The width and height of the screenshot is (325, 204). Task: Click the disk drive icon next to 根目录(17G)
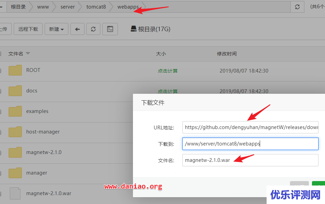tap(134, 29)
